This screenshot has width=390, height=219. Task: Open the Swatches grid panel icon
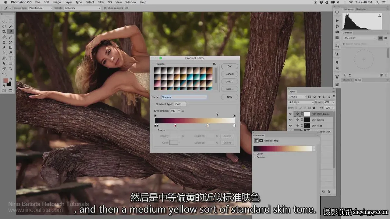(x=337, y=38)
